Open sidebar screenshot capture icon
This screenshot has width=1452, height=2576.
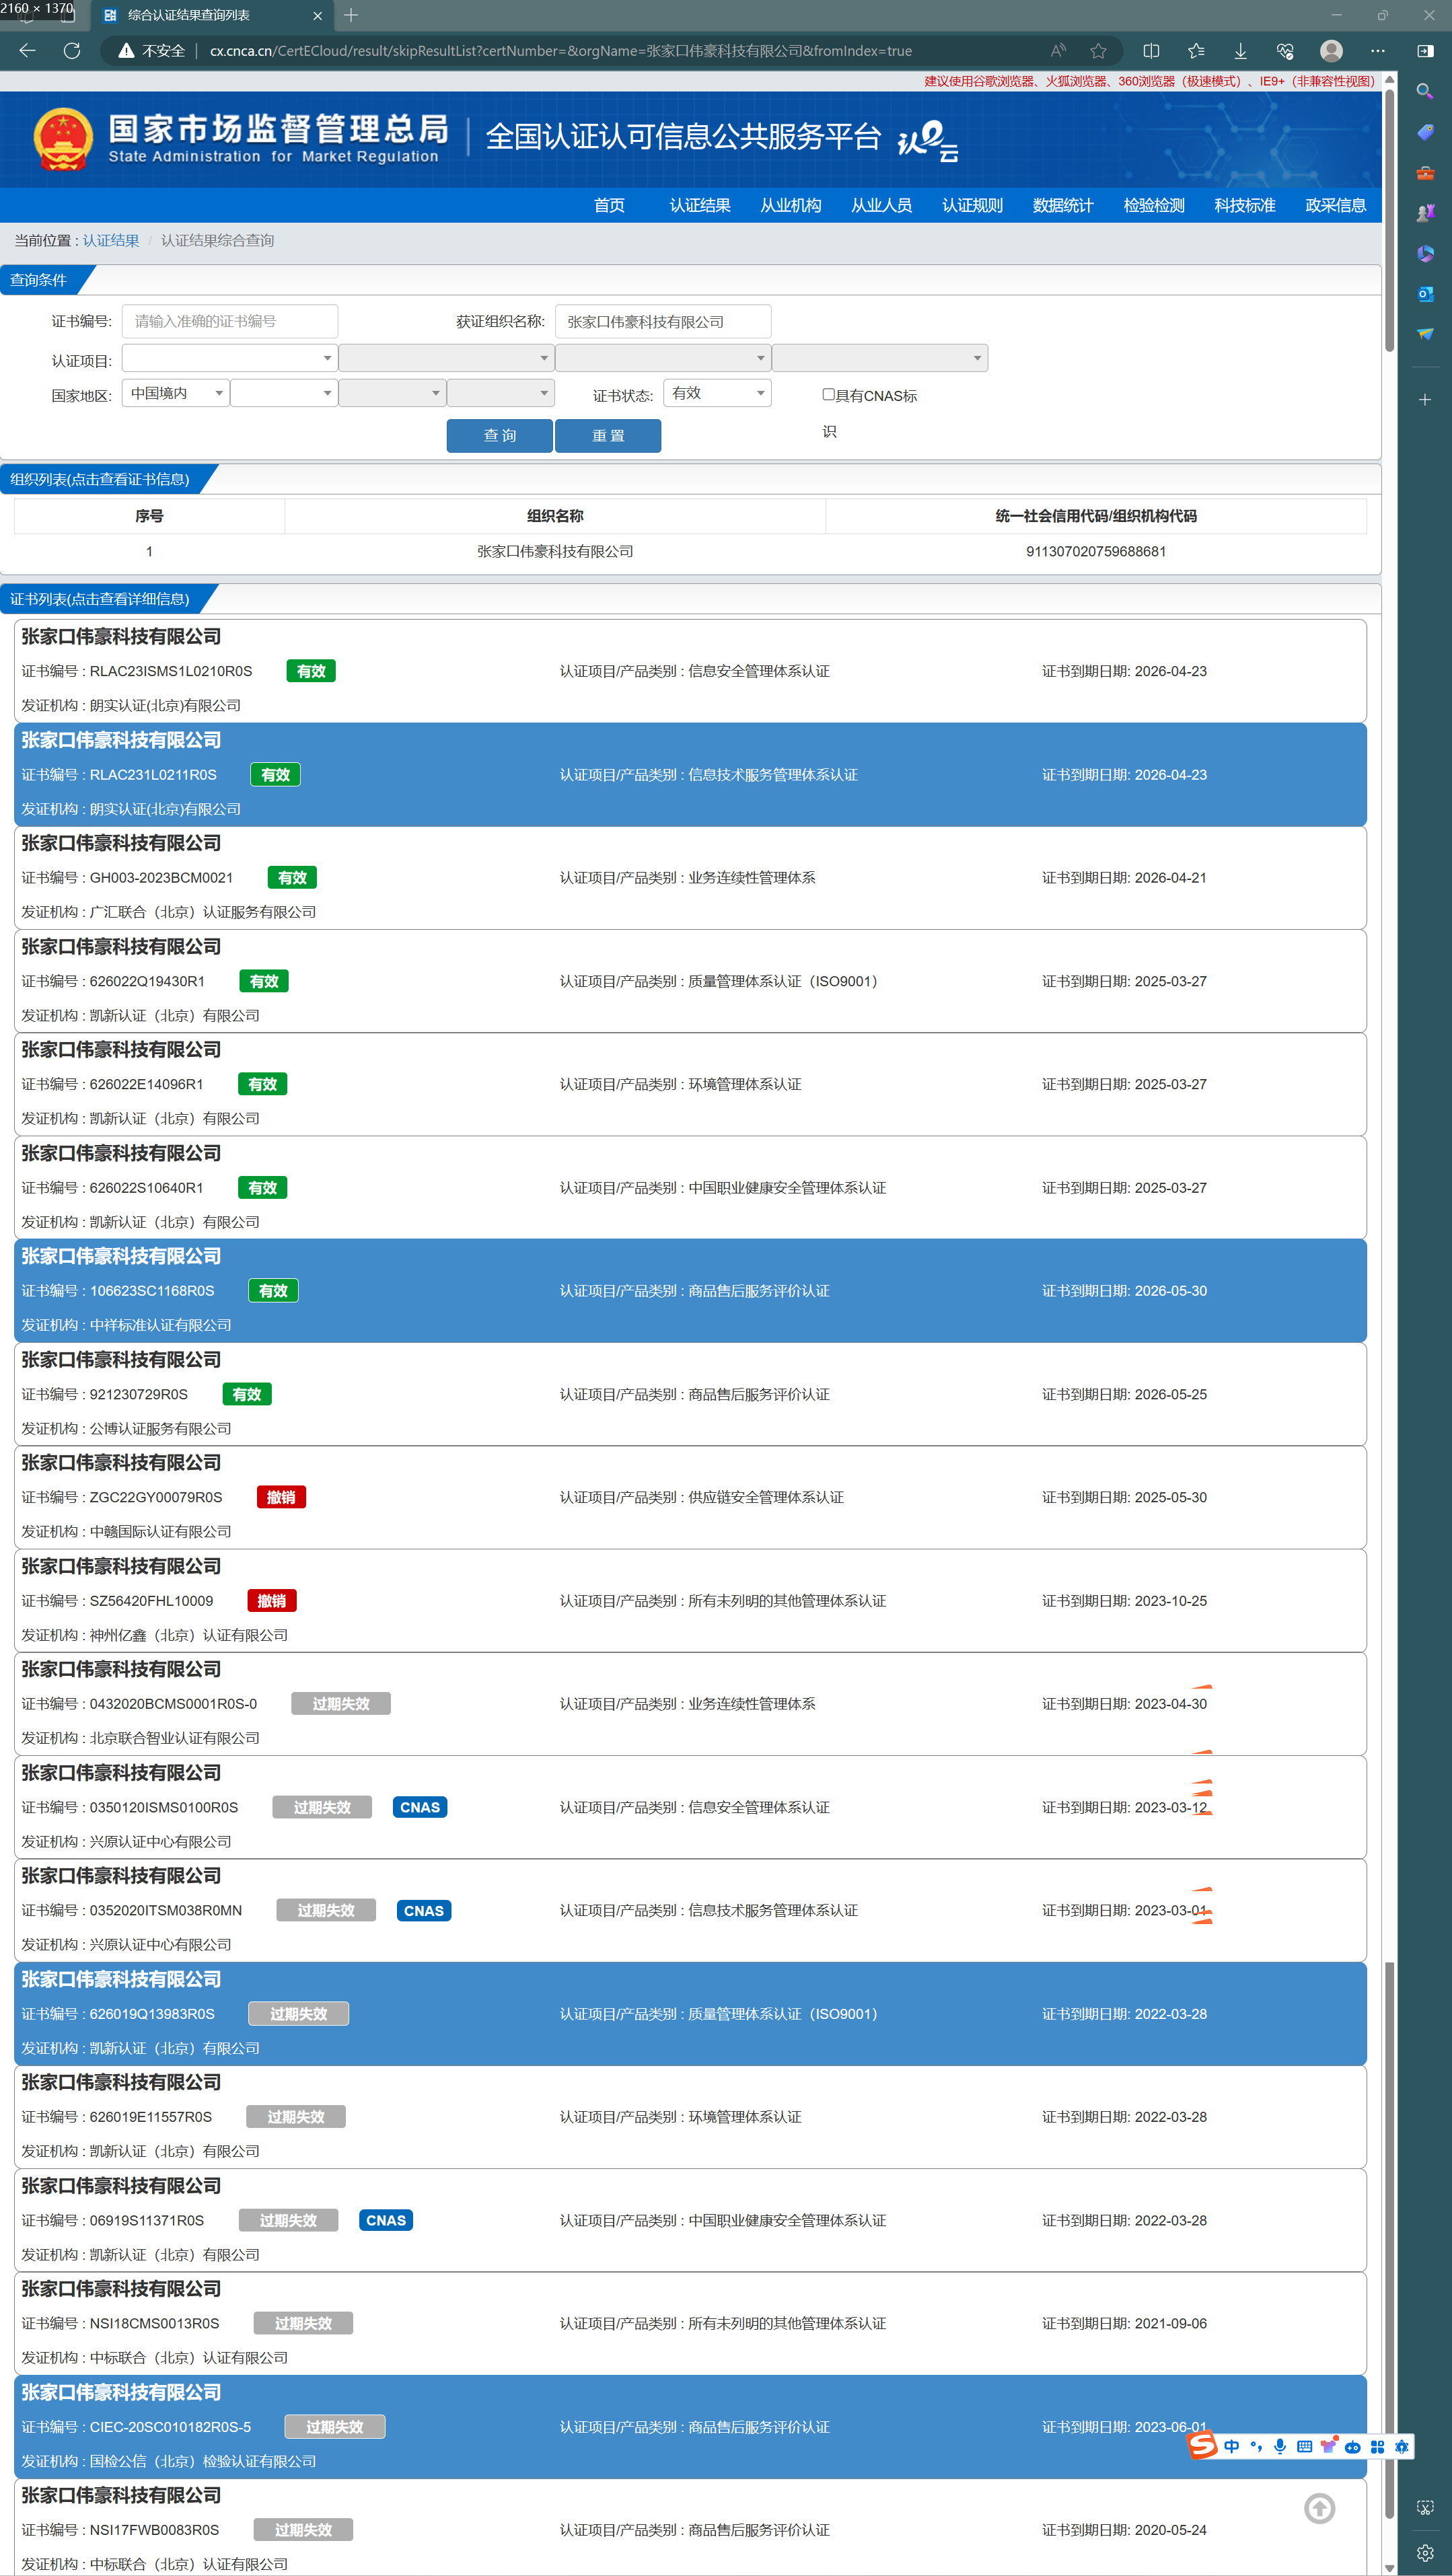coord(1425,2507)
